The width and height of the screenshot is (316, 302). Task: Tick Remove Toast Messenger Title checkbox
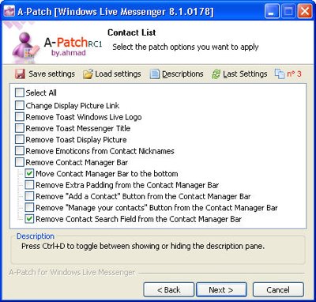20,128
